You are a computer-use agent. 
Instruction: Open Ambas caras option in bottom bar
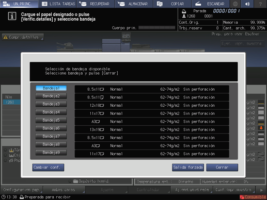[64, 190]
